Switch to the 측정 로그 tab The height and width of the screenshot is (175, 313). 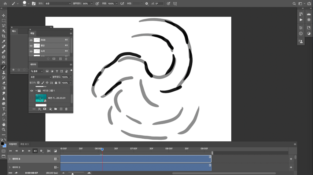[24, 144]
